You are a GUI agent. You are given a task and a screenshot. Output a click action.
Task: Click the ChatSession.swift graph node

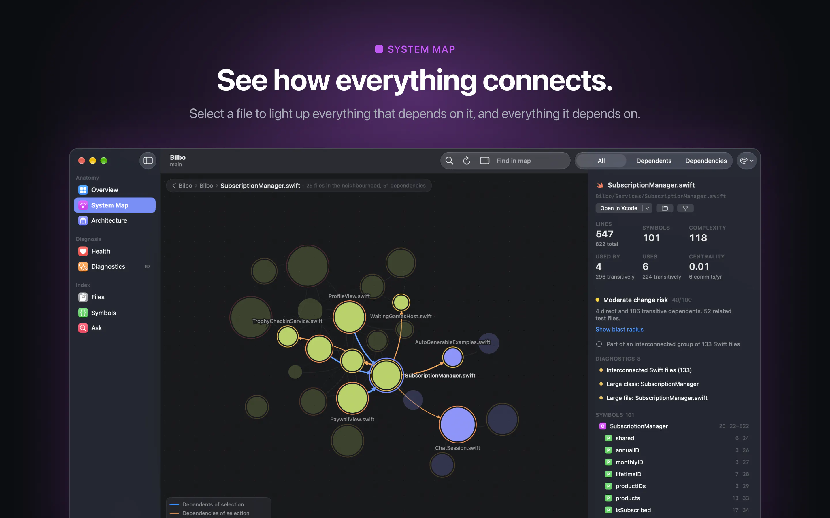tap(458, 424)
